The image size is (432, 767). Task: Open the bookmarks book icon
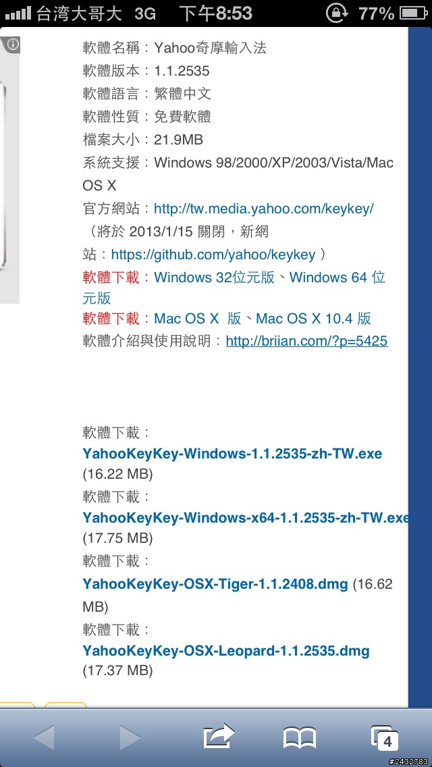(300, 738)
